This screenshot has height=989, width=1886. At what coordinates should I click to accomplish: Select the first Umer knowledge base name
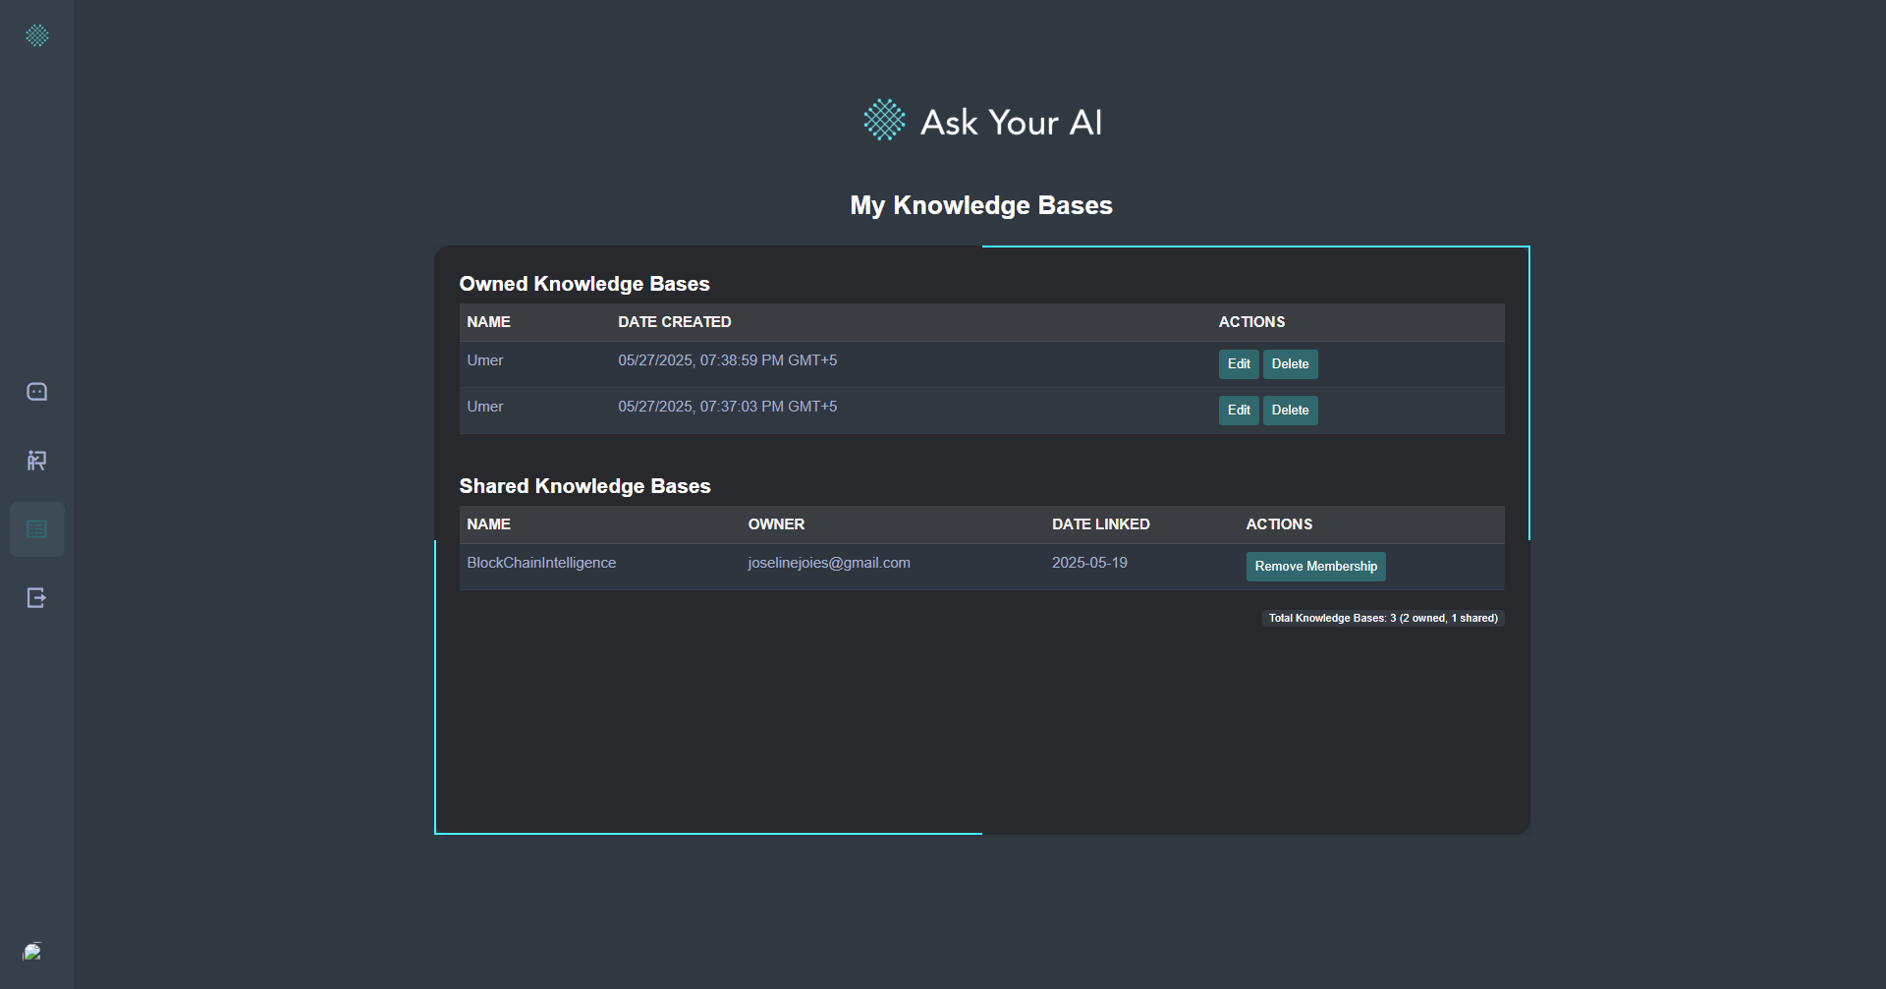484,359
